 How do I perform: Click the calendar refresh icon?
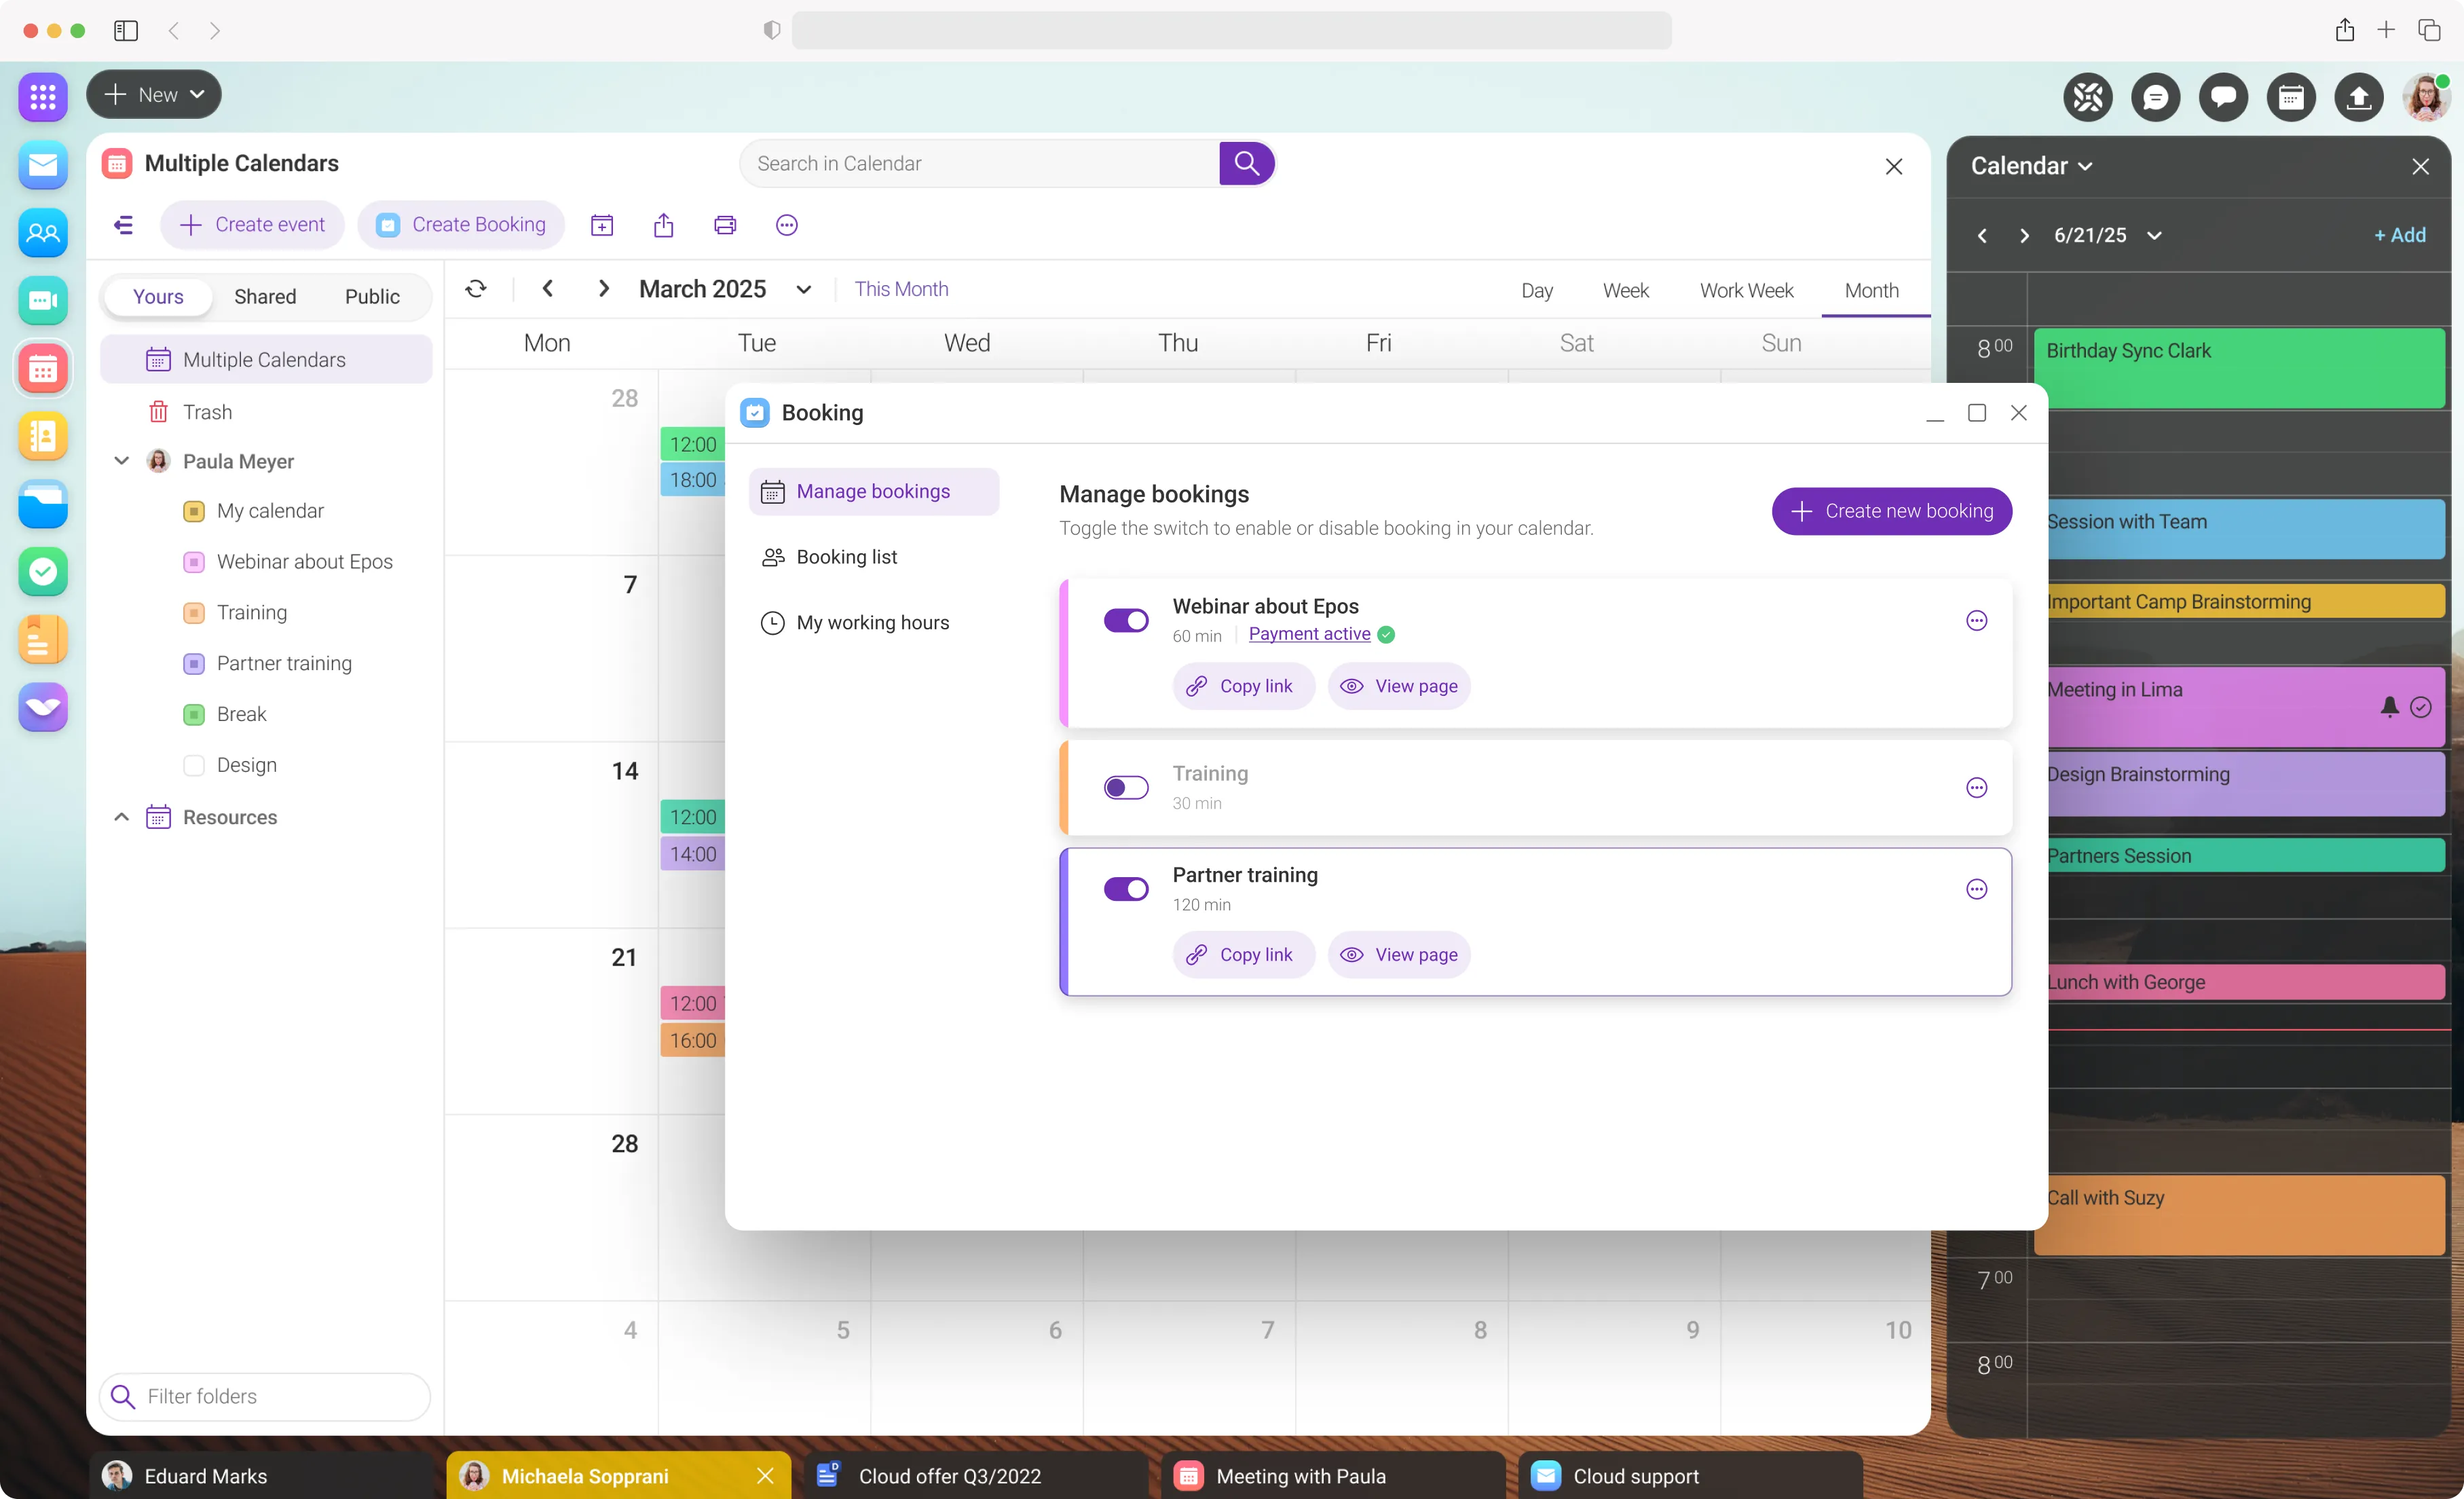[x=476, y=289]
